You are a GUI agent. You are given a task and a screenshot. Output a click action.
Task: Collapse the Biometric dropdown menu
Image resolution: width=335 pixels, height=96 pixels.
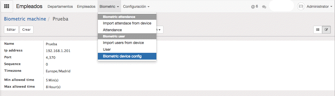coord(109,7)
